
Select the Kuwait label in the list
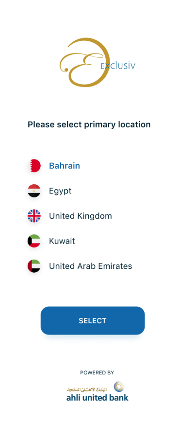(62, 241)
